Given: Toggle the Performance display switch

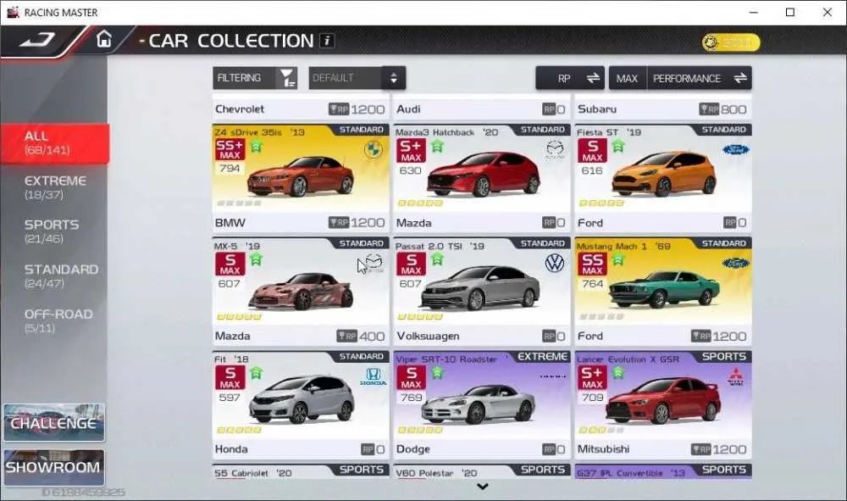Looking at the screenshot, I should pos(699,78).
